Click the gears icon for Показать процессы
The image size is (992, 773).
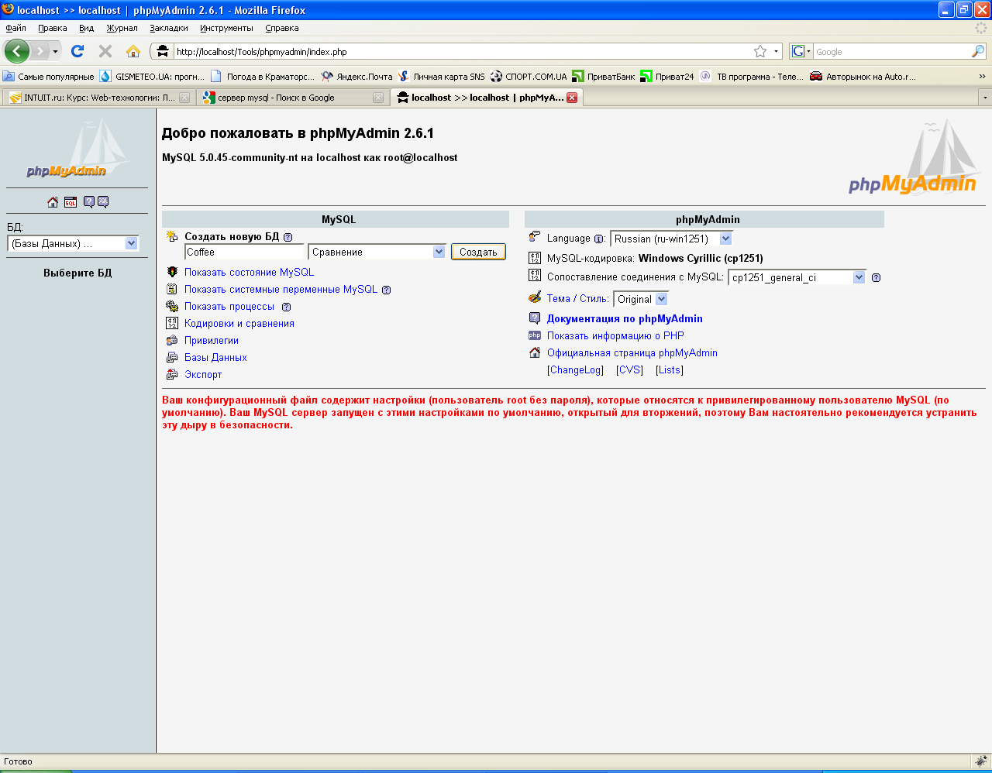[172, 306]
